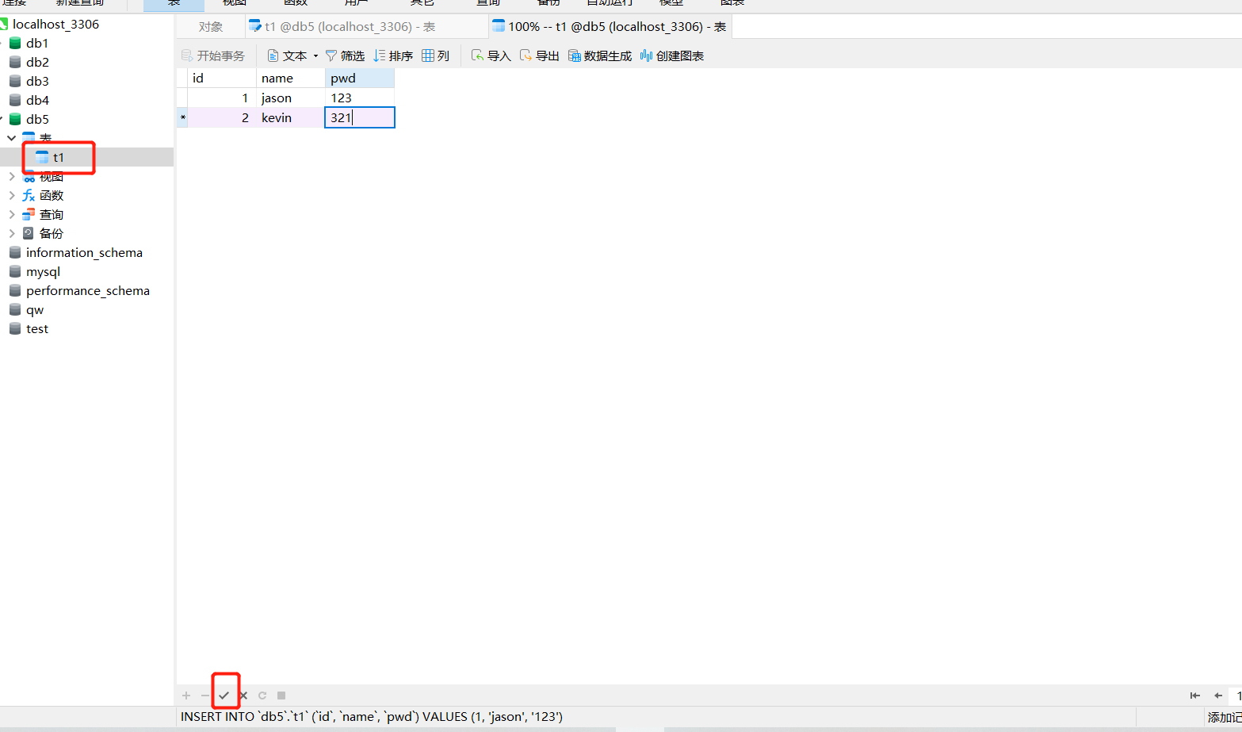Click the stop square icon

coord(281,696)
